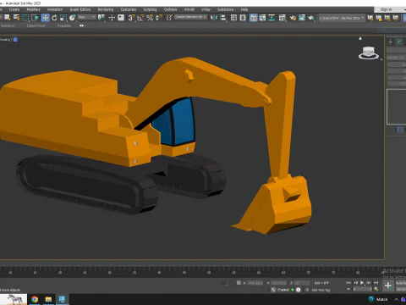Open the Create menu
This screenshot has width=406, height=305.
[x=14, y=9]
